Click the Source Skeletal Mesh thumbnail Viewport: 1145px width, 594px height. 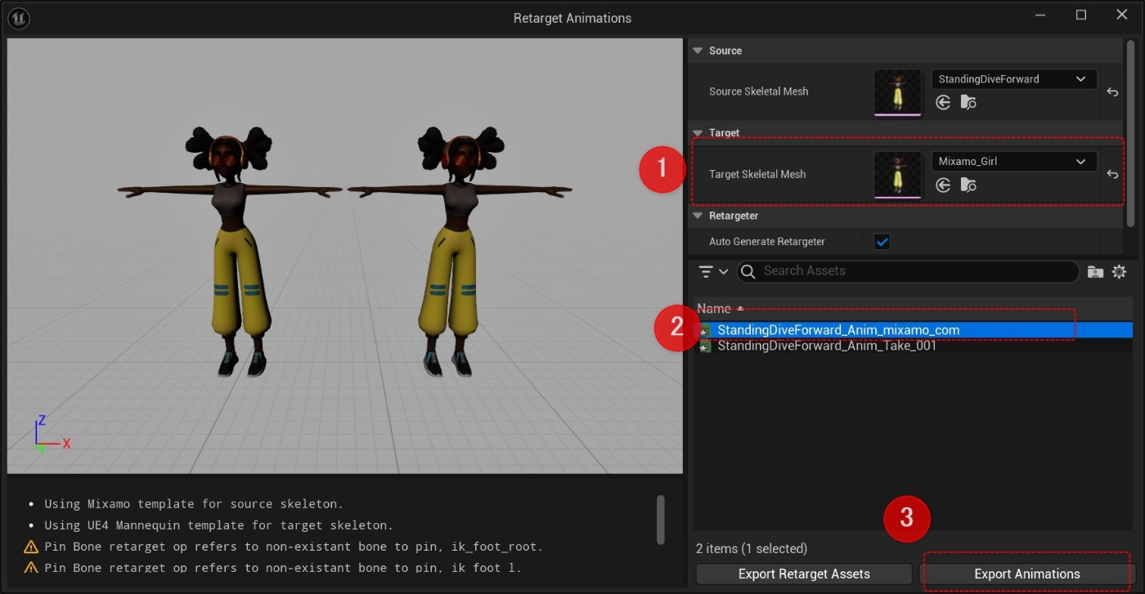[897, 92]
